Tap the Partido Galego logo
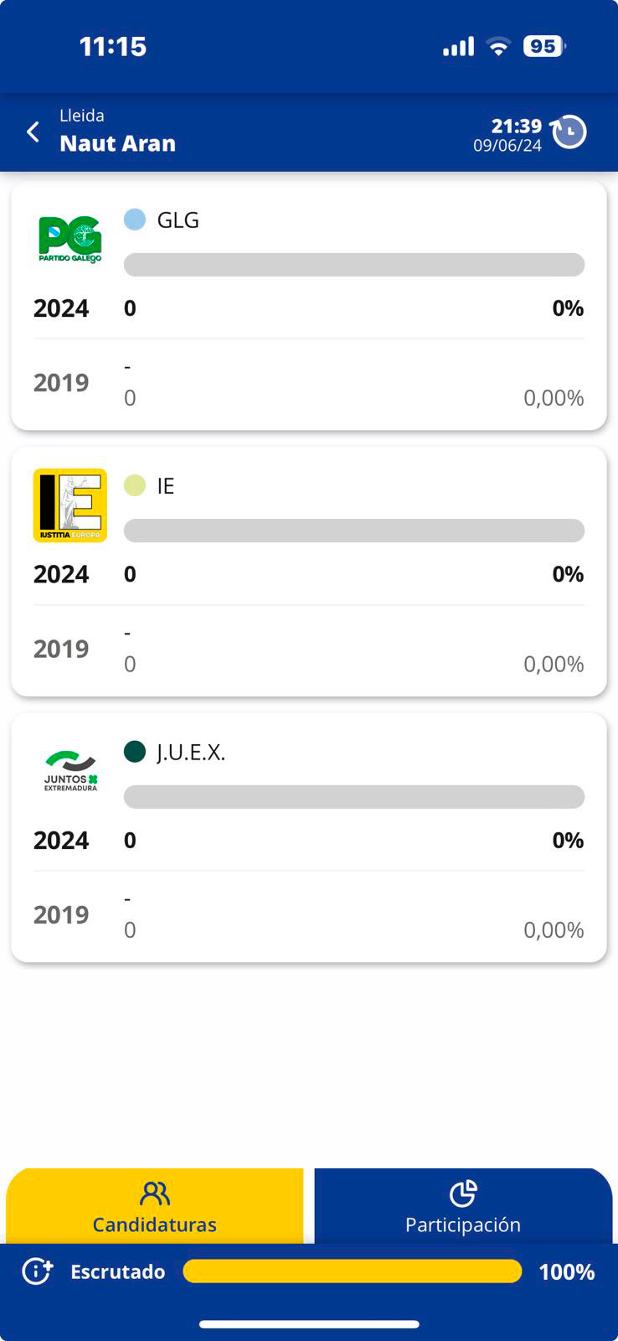 70,239
